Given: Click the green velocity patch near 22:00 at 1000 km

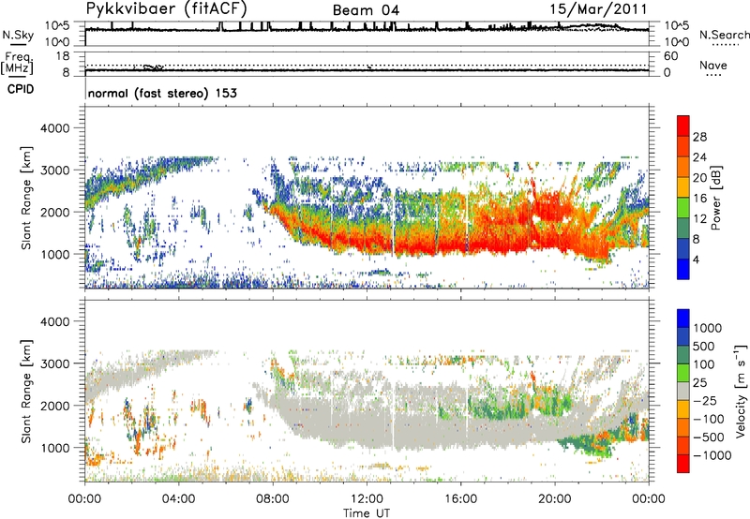Looking at the screenshot, I should [x=589, y=444].
